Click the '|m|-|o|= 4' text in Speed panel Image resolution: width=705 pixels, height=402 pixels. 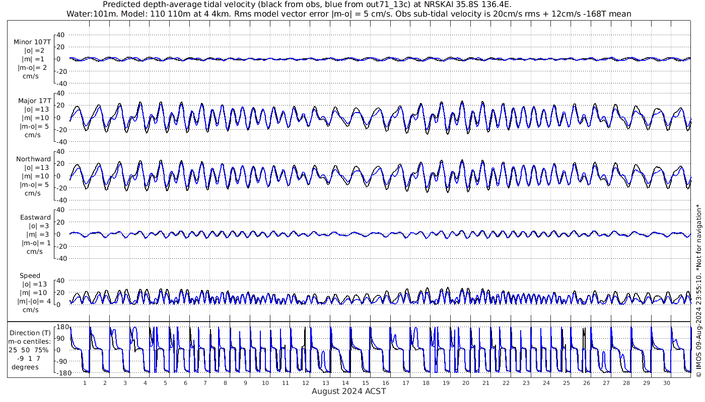click(34, 301)
